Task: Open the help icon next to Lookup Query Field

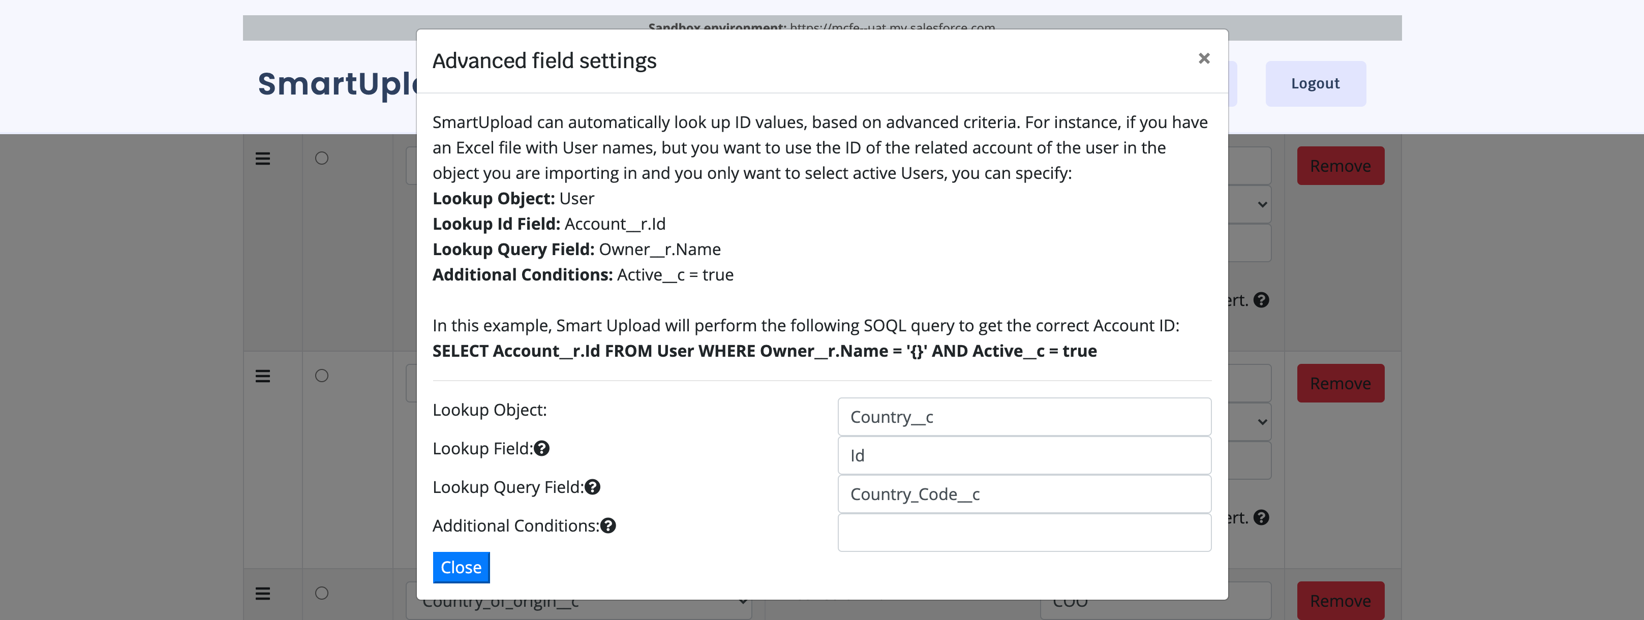Action: 592,487
